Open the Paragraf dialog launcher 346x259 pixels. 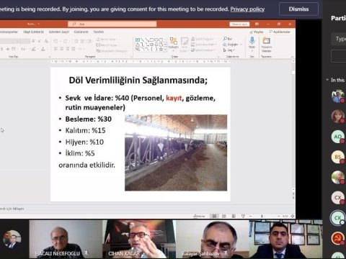[131, 57]
